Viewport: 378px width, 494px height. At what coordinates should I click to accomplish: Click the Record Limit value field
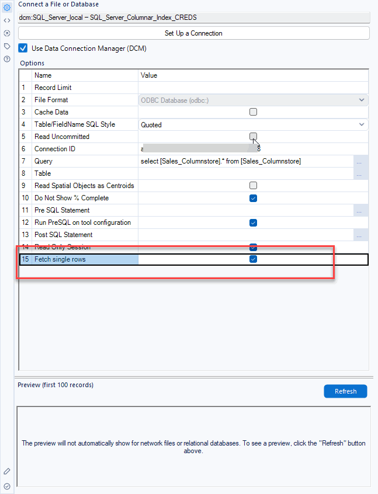(253, 88)
